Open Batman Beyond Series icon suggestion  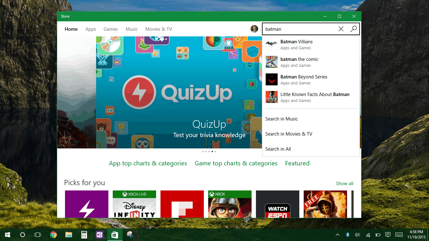[271, 80]
